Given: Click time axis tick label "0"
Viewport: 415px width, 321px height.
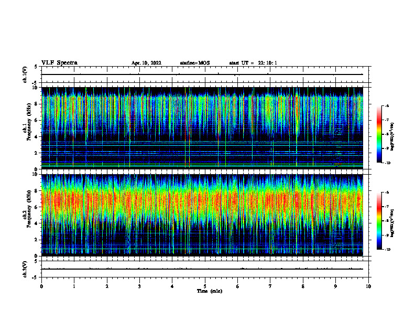Looking at the screenshot, I should click(41, 286).
